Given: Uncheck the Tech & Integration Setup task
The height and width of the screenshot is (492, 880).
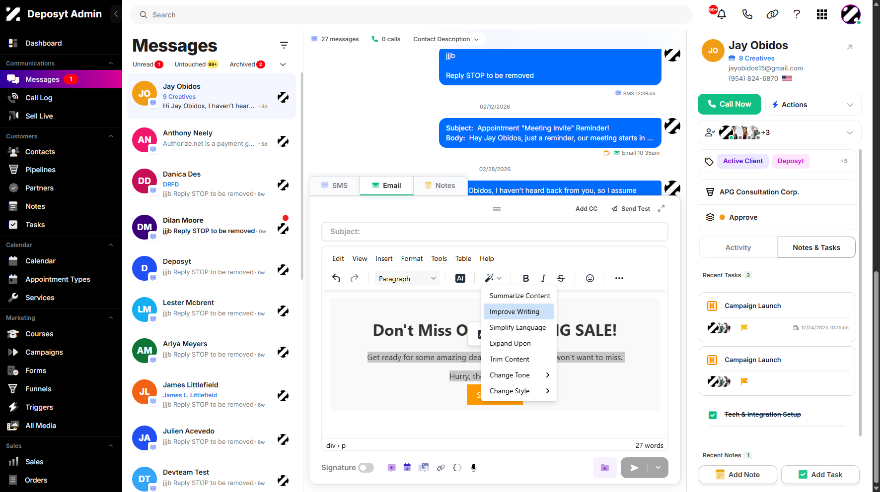Looking at the screenshot, I should tap(713, 415).
